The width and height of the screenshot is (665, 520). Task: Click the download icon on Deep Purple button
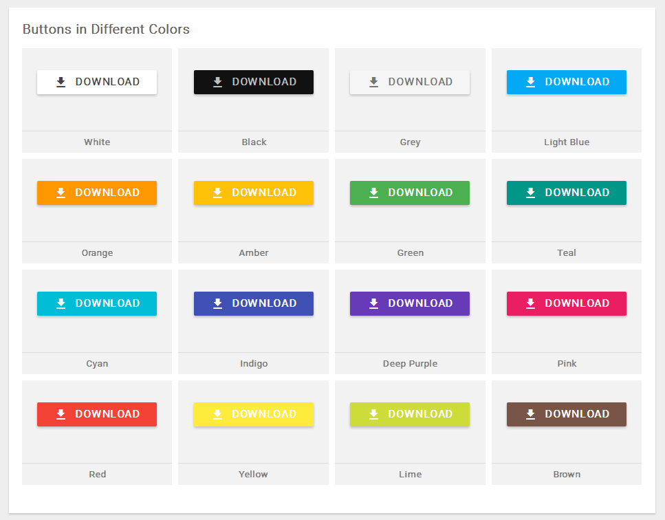point(373,303)
